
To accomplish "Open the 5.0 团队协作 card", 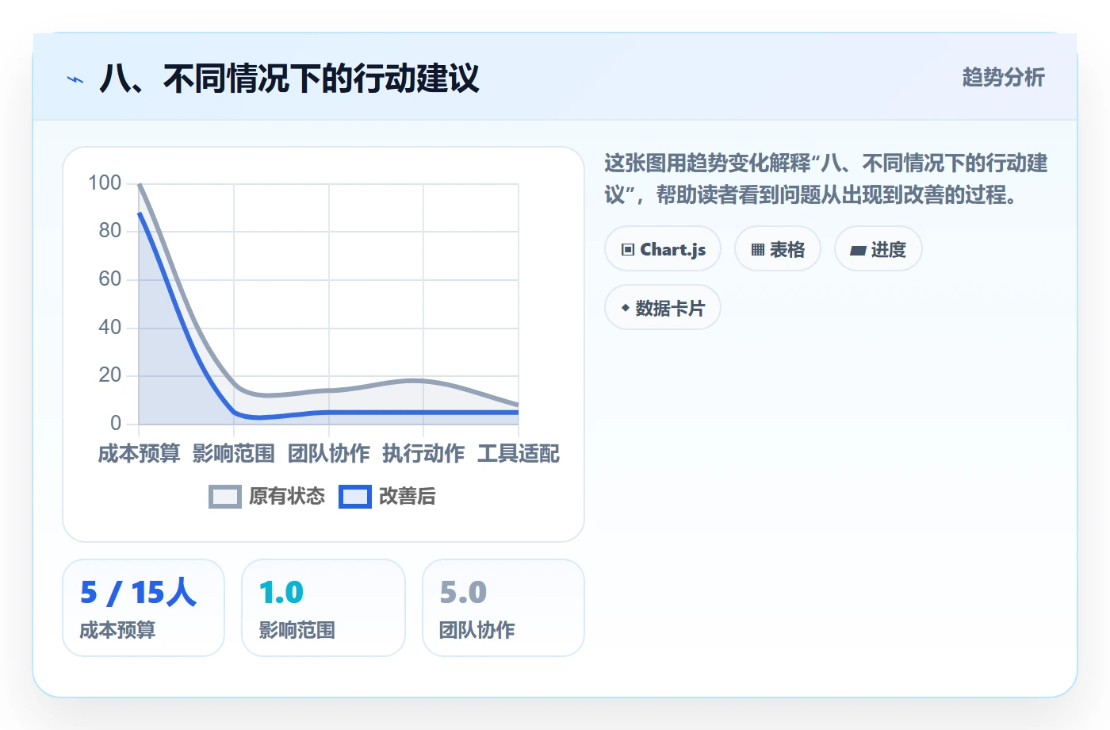I will click(x=503, y=608).
